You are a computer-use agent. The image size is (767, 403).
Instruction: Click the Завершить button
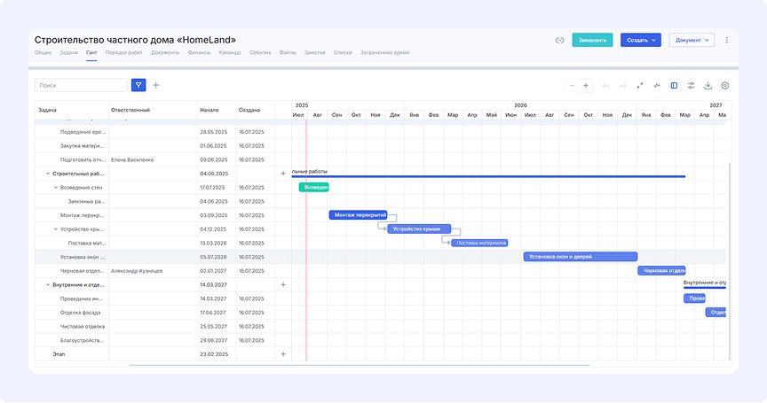pyautogui.click(x=592, y=40)
